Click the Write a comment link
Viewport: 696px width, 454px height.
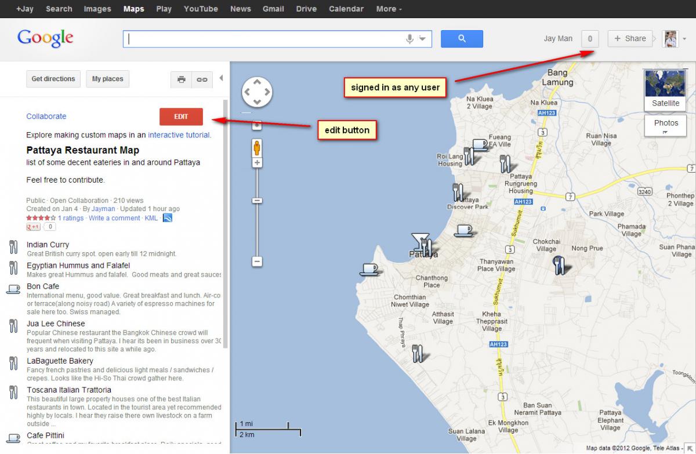coord(114,218)
